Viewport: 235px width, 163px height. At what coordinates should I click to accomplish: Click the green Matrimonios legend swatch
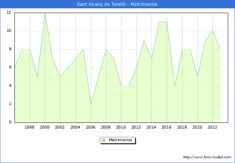pos(104,140)
